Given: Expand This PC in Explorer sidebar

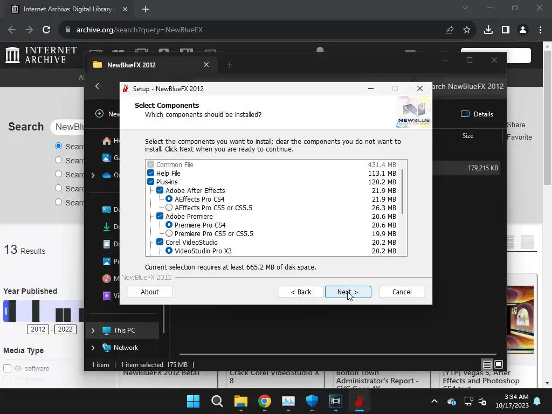Looking at the screenshot, I should click(x=93, y=330).
